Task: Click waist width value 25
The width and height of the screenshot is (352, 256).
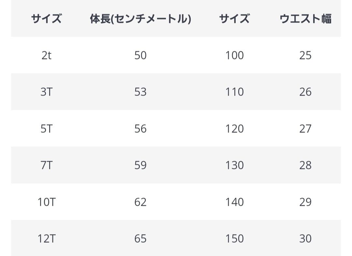Action: [305, 55]
